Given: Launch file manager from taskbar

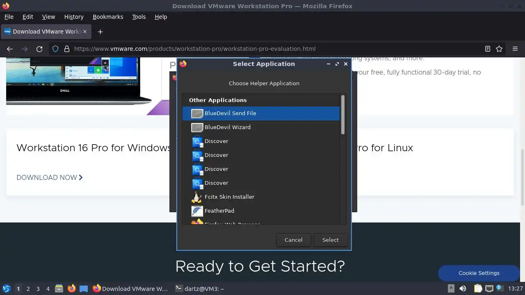Looking at the screenshot, I should pyautogui.click(x=59, y=289).
